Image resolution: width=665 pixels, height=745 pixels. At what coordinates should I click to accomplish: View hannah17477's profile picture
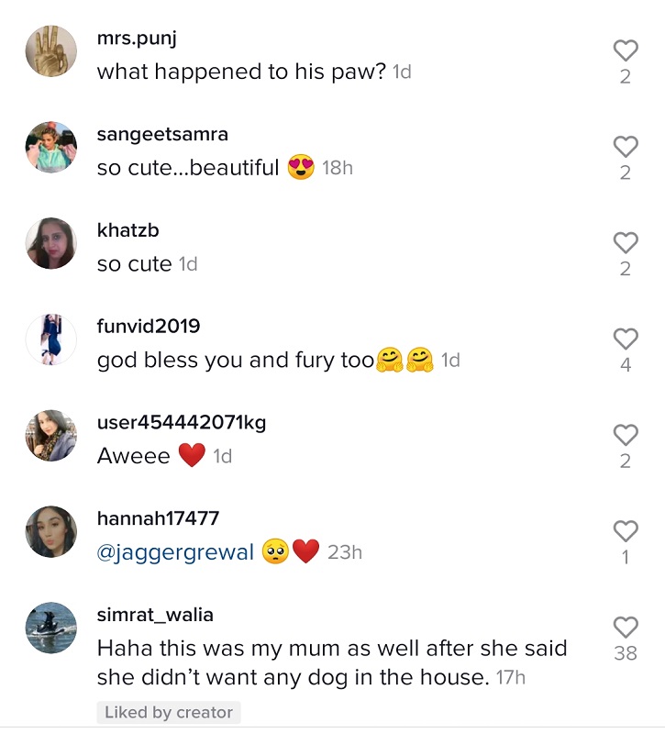click(x=51, y=532)
